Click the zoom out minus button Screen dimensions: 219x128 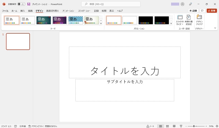click(186, 126)
